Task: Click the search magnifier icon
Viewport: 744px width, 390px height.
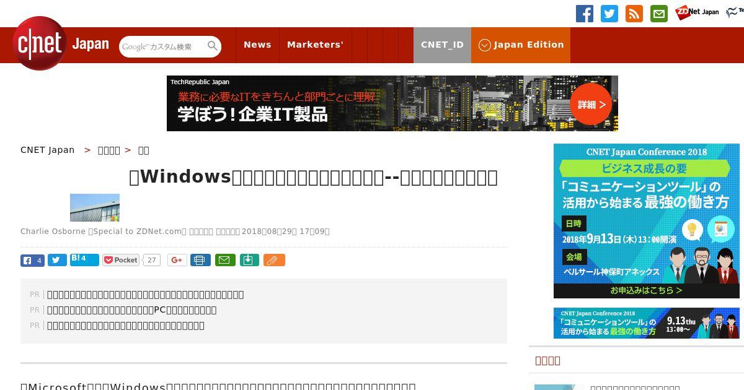Action: tap(213, 46)
